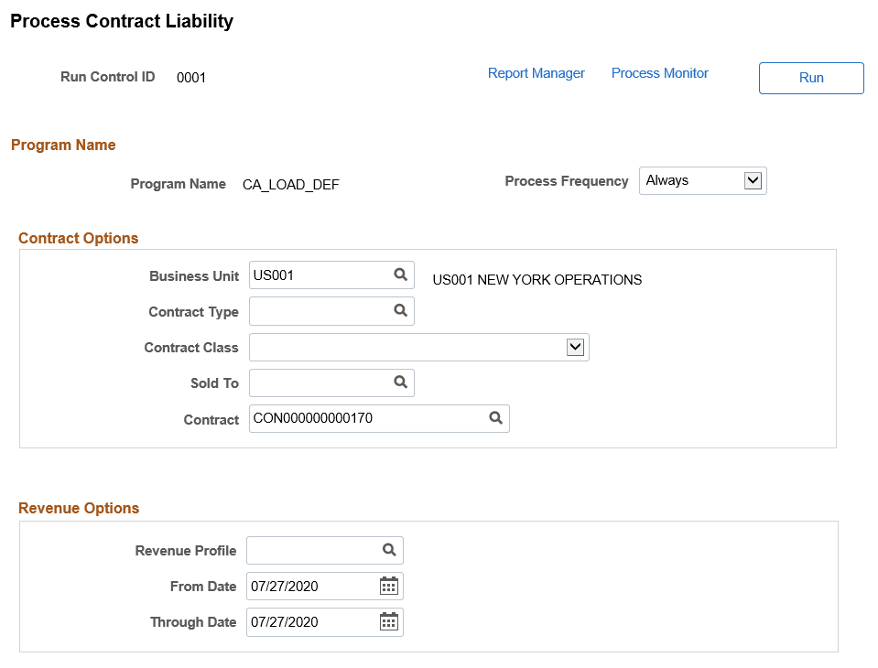Expand the Contract Class dropdown
This screenshot has width=878, height=668.
576,347
